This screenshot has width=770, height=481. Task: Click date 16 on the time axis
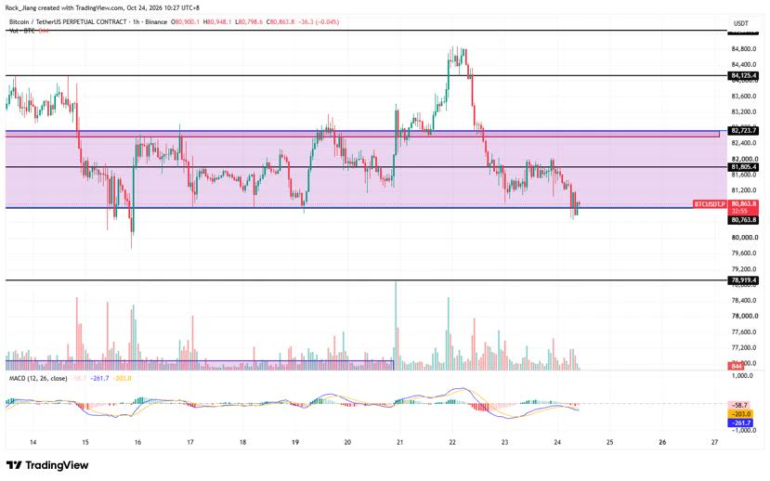pyautogui.click(x=138, y=442)
